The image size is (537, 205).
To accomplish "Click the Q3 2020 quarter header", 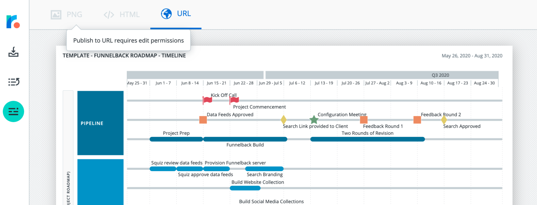I will pyautogui.click(x=440, y=75).
